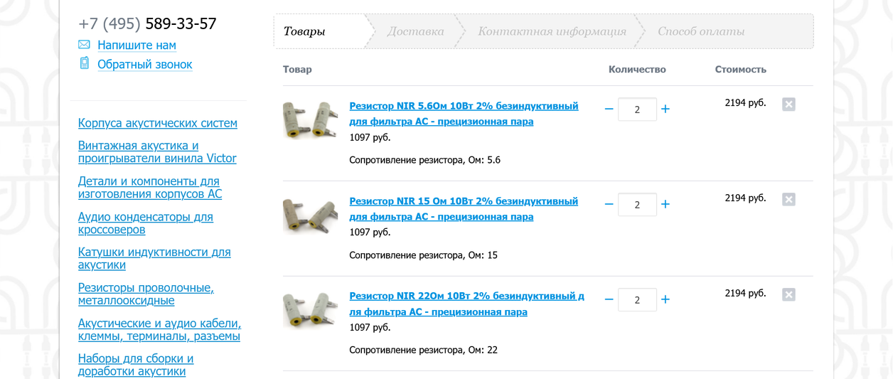Viewport: 893px width, 379px height.
Task: Decrease quantity of the 5.6 Ом resistor
Action: pyautogui.click(x=609, y=110)
